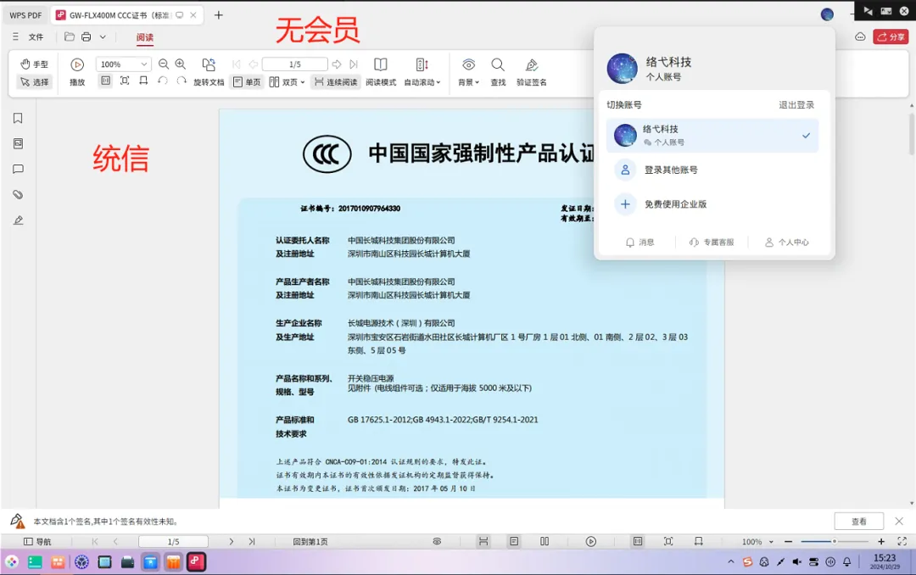
Task: Toggle Navigation (导航) pane in status bar
Action: [x=36, y=542]
